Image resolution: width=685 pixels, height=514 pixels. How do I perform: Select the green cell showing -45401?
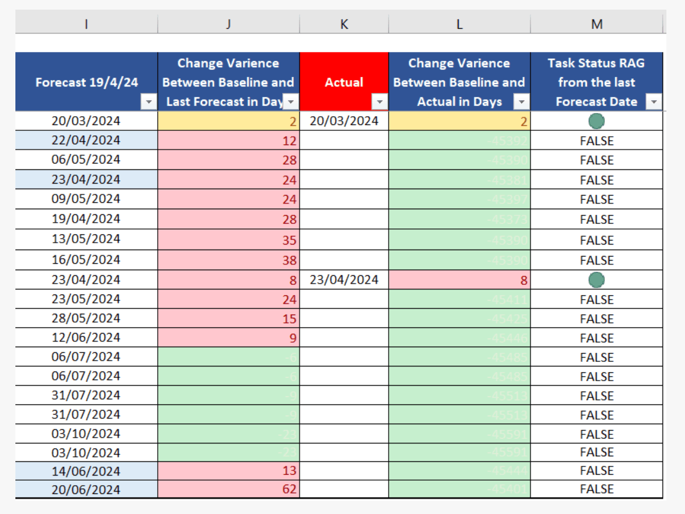pos(460,490)
